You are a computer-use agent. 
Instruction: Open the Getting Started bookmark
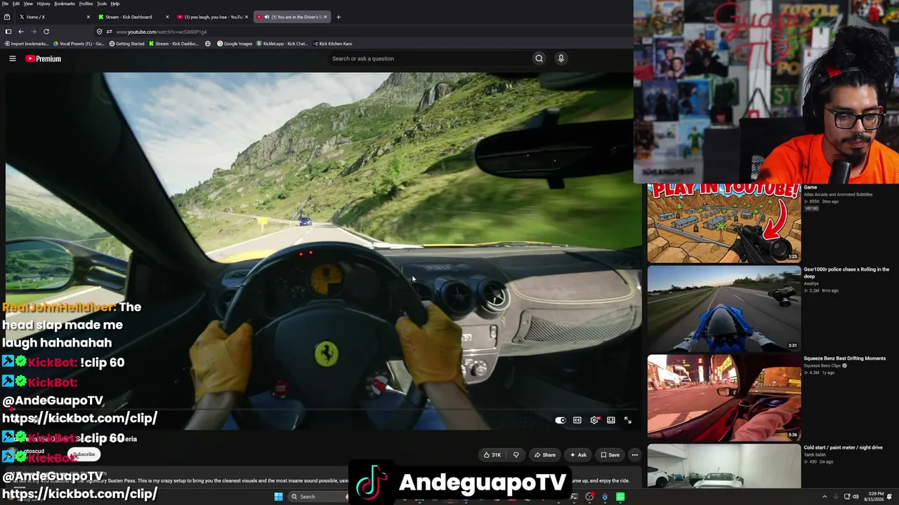[126, 43]
